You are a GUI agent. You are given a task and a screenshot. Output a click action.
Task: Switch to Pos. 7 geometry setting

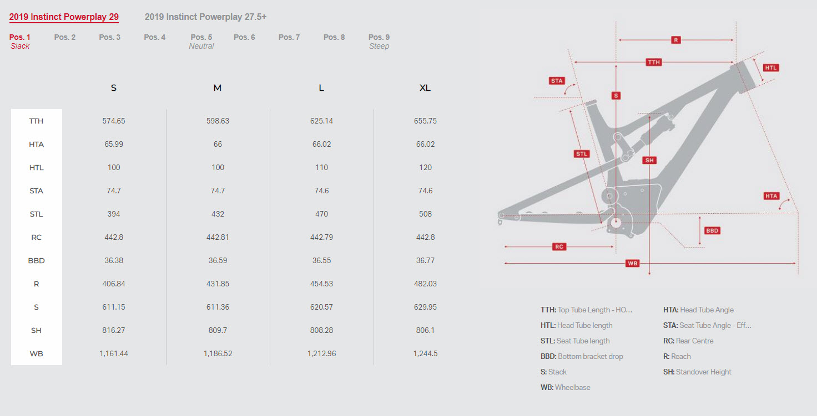pos(289,37)
